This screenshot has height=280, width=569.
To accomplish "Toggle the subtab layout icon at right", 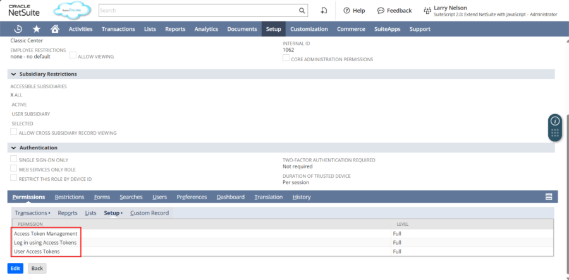I will coord(549,197).
